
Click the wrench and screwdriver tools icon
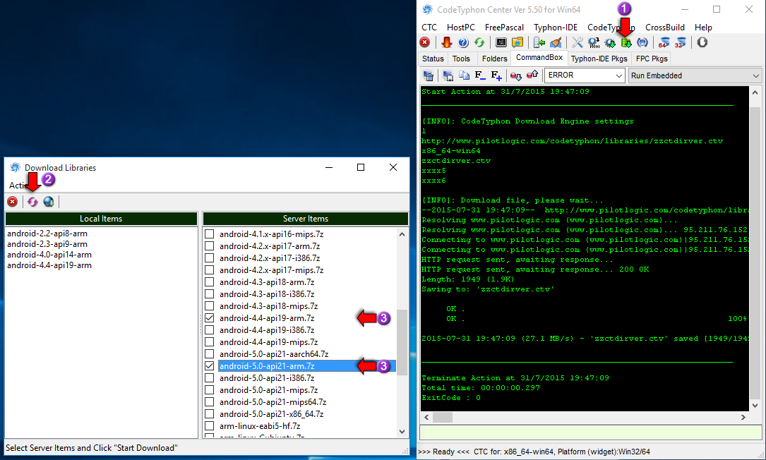pos(578,42)
